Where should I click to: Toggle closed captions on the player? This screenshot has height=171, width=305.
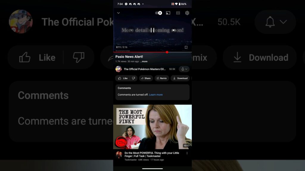[x=178, y=13]
